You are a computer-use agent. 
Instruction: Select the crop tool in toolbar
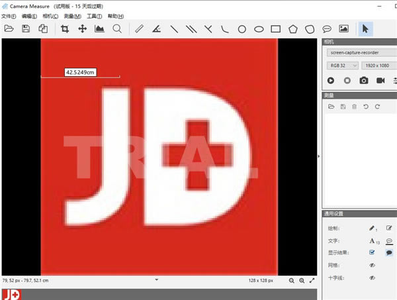(65, 28)
